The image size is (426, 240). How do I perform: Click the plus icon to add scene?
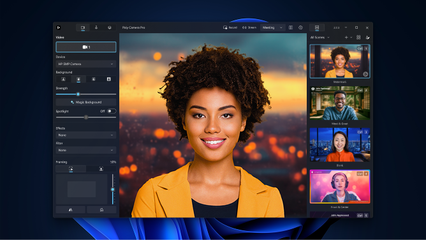(346, 37)
